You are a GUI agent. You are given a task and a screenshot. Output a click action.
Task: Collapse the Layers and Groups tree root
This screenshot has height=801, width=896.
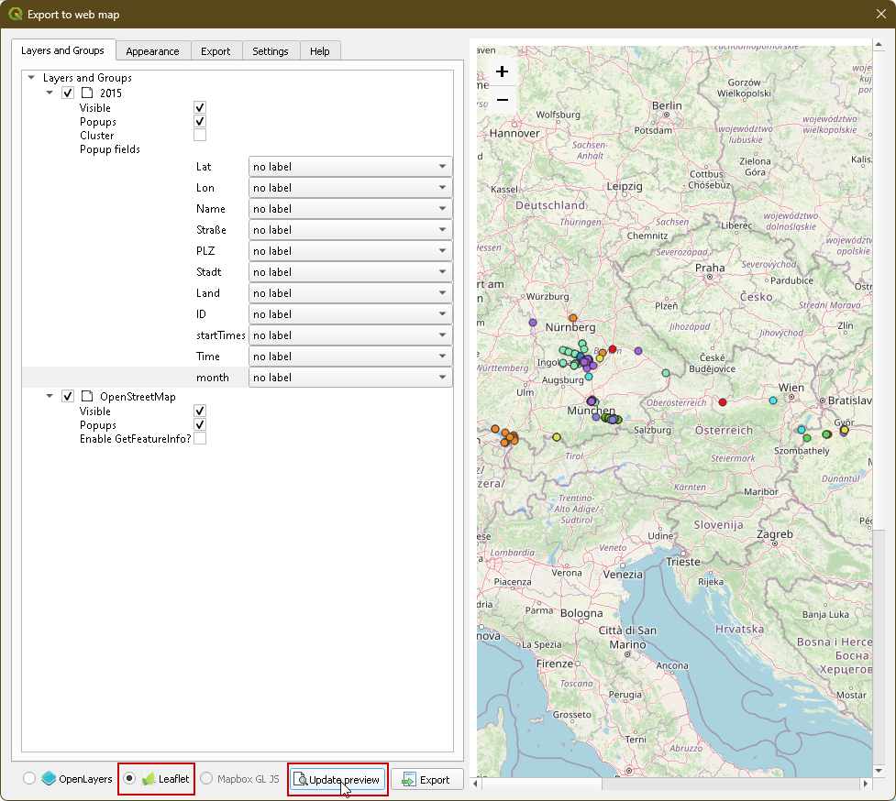pyautogui.click(x=32, y=78)
